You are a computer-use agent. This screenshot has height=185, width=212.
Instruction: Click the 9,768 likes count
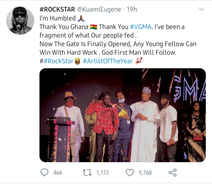click(145, 173)
